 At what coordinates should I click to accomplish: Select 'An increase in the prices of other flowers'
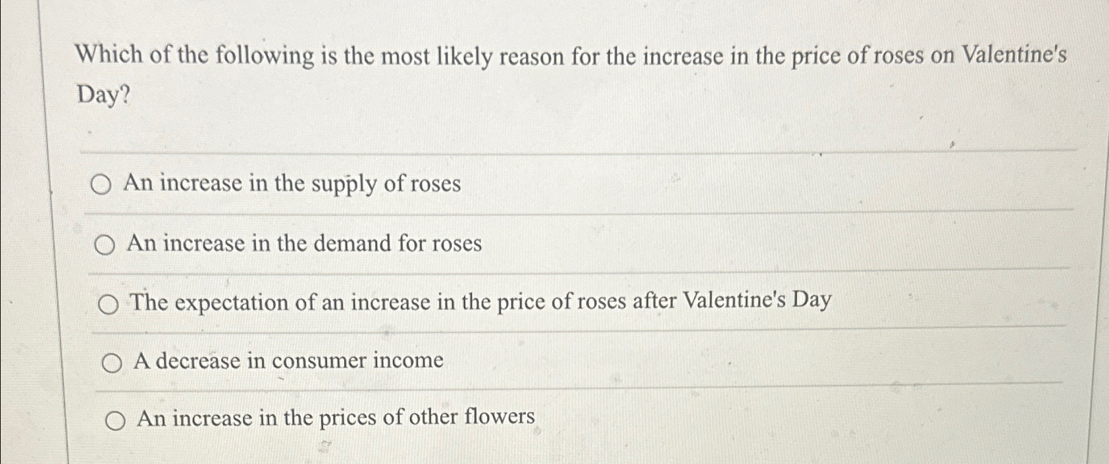pos(329,419)
